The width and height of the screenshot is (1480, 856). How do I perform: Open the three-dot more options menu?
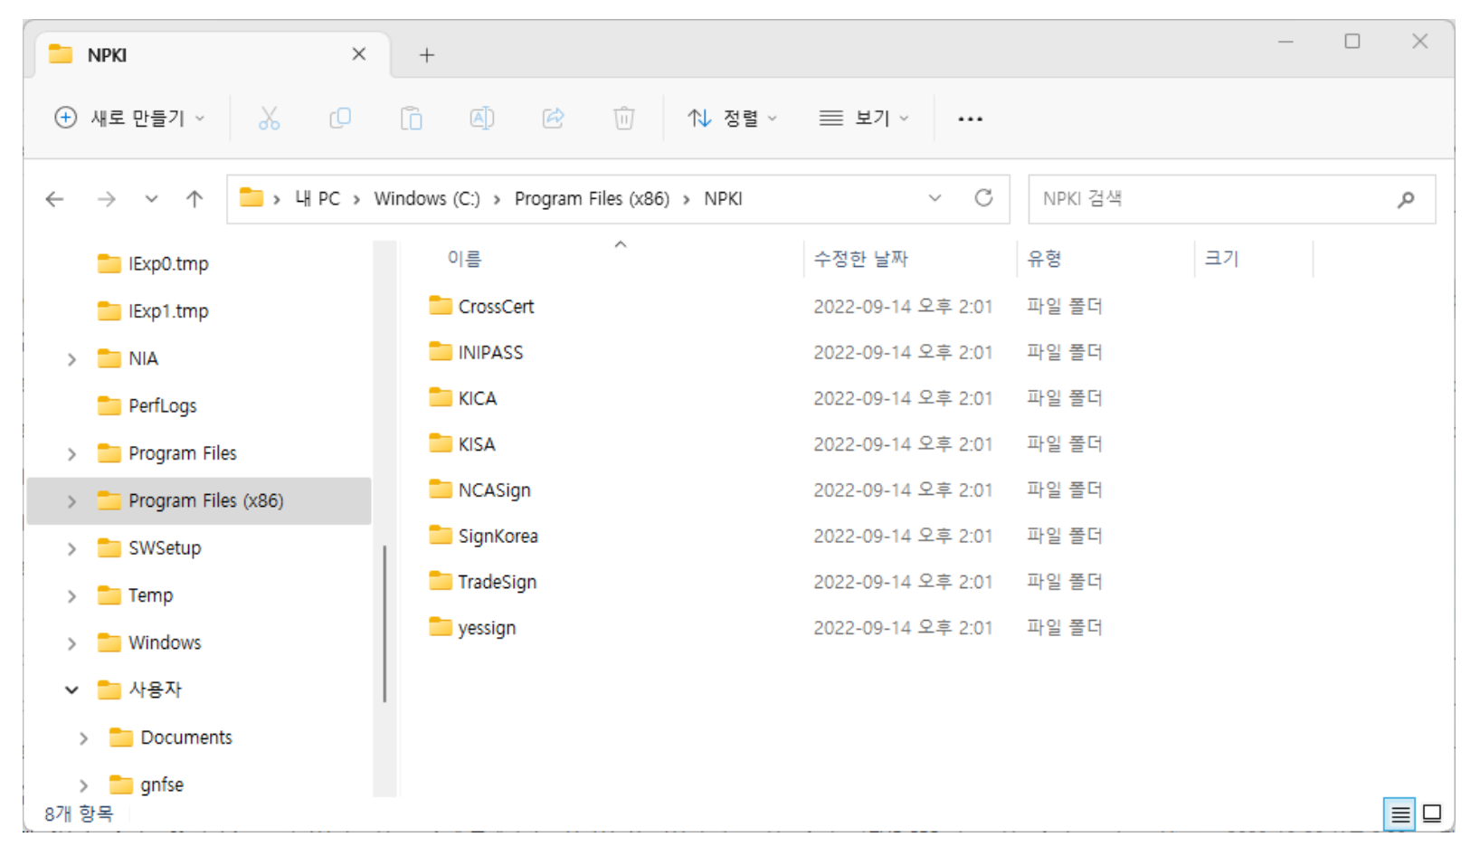click(970, 119)
